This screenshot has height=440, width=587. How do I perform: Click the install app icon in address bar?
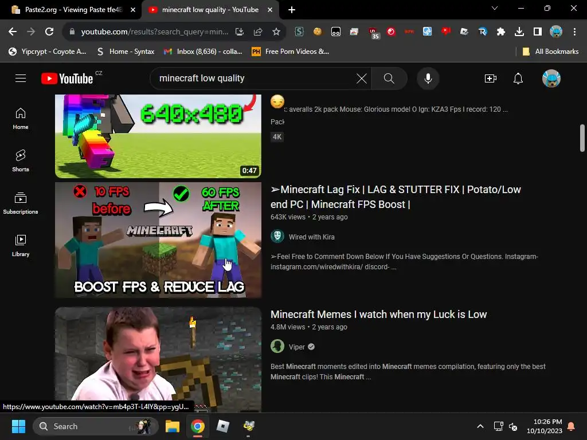tap(240, 32)
